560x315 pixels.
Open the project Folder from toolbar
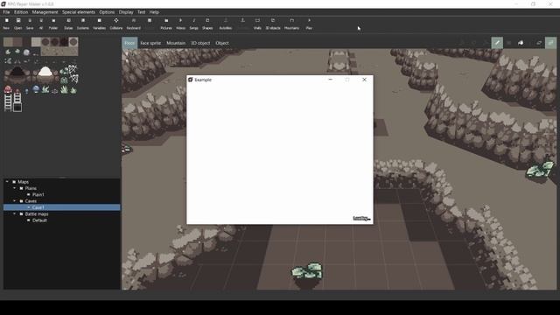point(53,24)
